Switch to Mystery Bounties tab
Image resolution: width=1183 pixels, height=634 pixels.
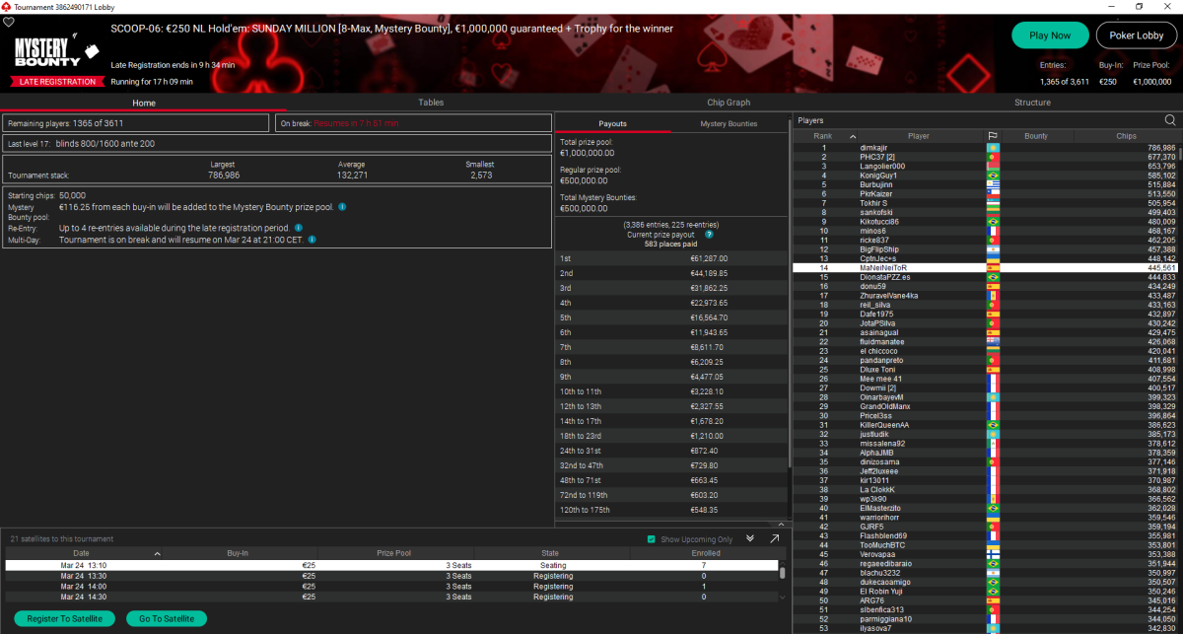click(729, 123)
